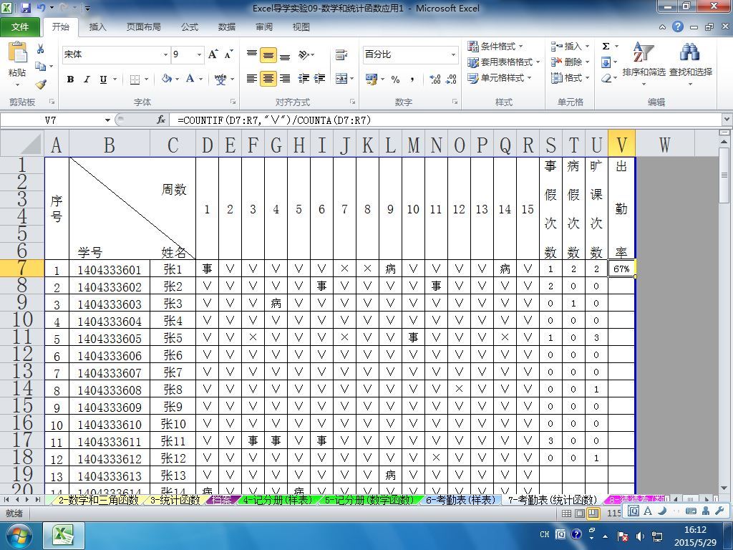Open 条件格式 conditional formatting
This screenshot has width=733, height=550.
tap(495, 47)
